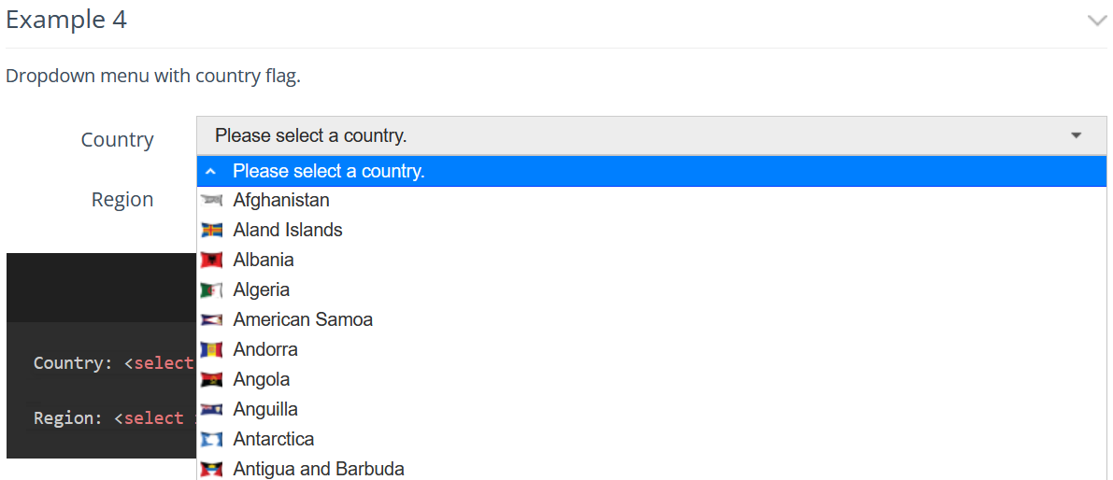Select Afghanistan from the country list
The height and width of the screenshot is (480, 1113).
651,201
